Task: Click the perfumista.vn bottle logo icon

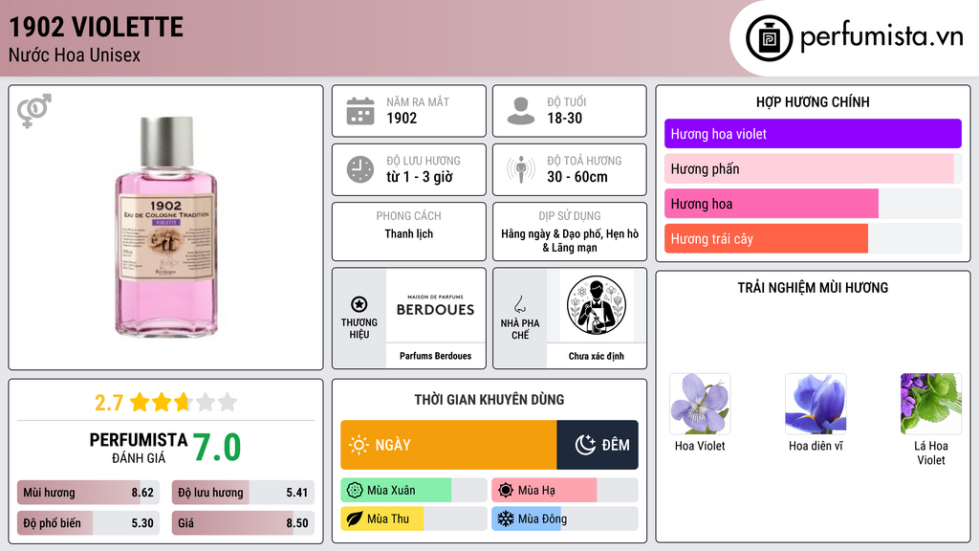Action: pyautogui.click(x=769, y=38)
